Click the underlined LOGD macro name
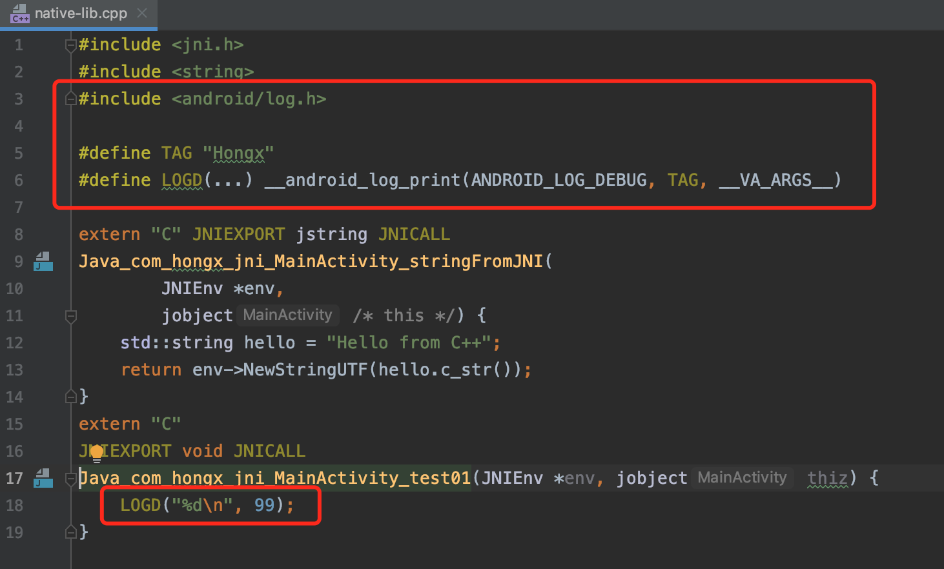This screenshot has width=944, height=569. pos(181,180)
